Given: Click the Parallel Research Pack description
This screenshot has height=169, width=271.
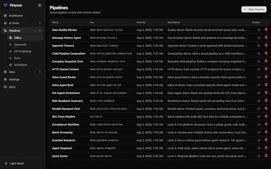Looking at the screenshot, I should [207, 109].
